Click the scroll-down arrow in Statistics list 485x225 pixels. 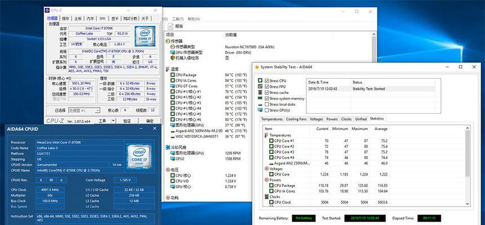[x=468, y=204]
